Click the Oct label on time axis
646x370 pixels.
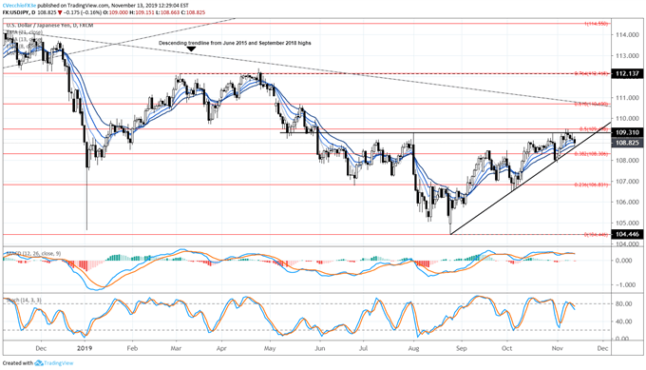click(x=506, y=348)
